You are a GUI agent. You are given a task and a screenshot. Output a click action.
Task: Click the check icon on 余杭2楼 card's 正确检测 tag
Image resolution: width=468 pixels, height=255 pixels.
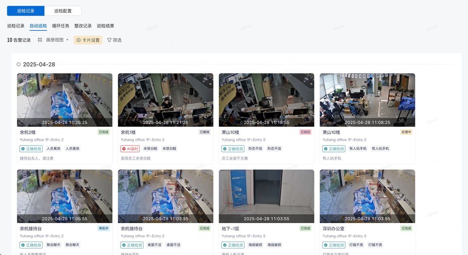coord(23,149)
